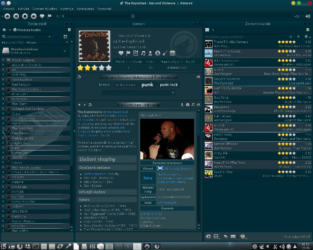Open the Náhled menu
Image resolution: width=313 pixels, height=250 pixels.
(x=23, y=9)
